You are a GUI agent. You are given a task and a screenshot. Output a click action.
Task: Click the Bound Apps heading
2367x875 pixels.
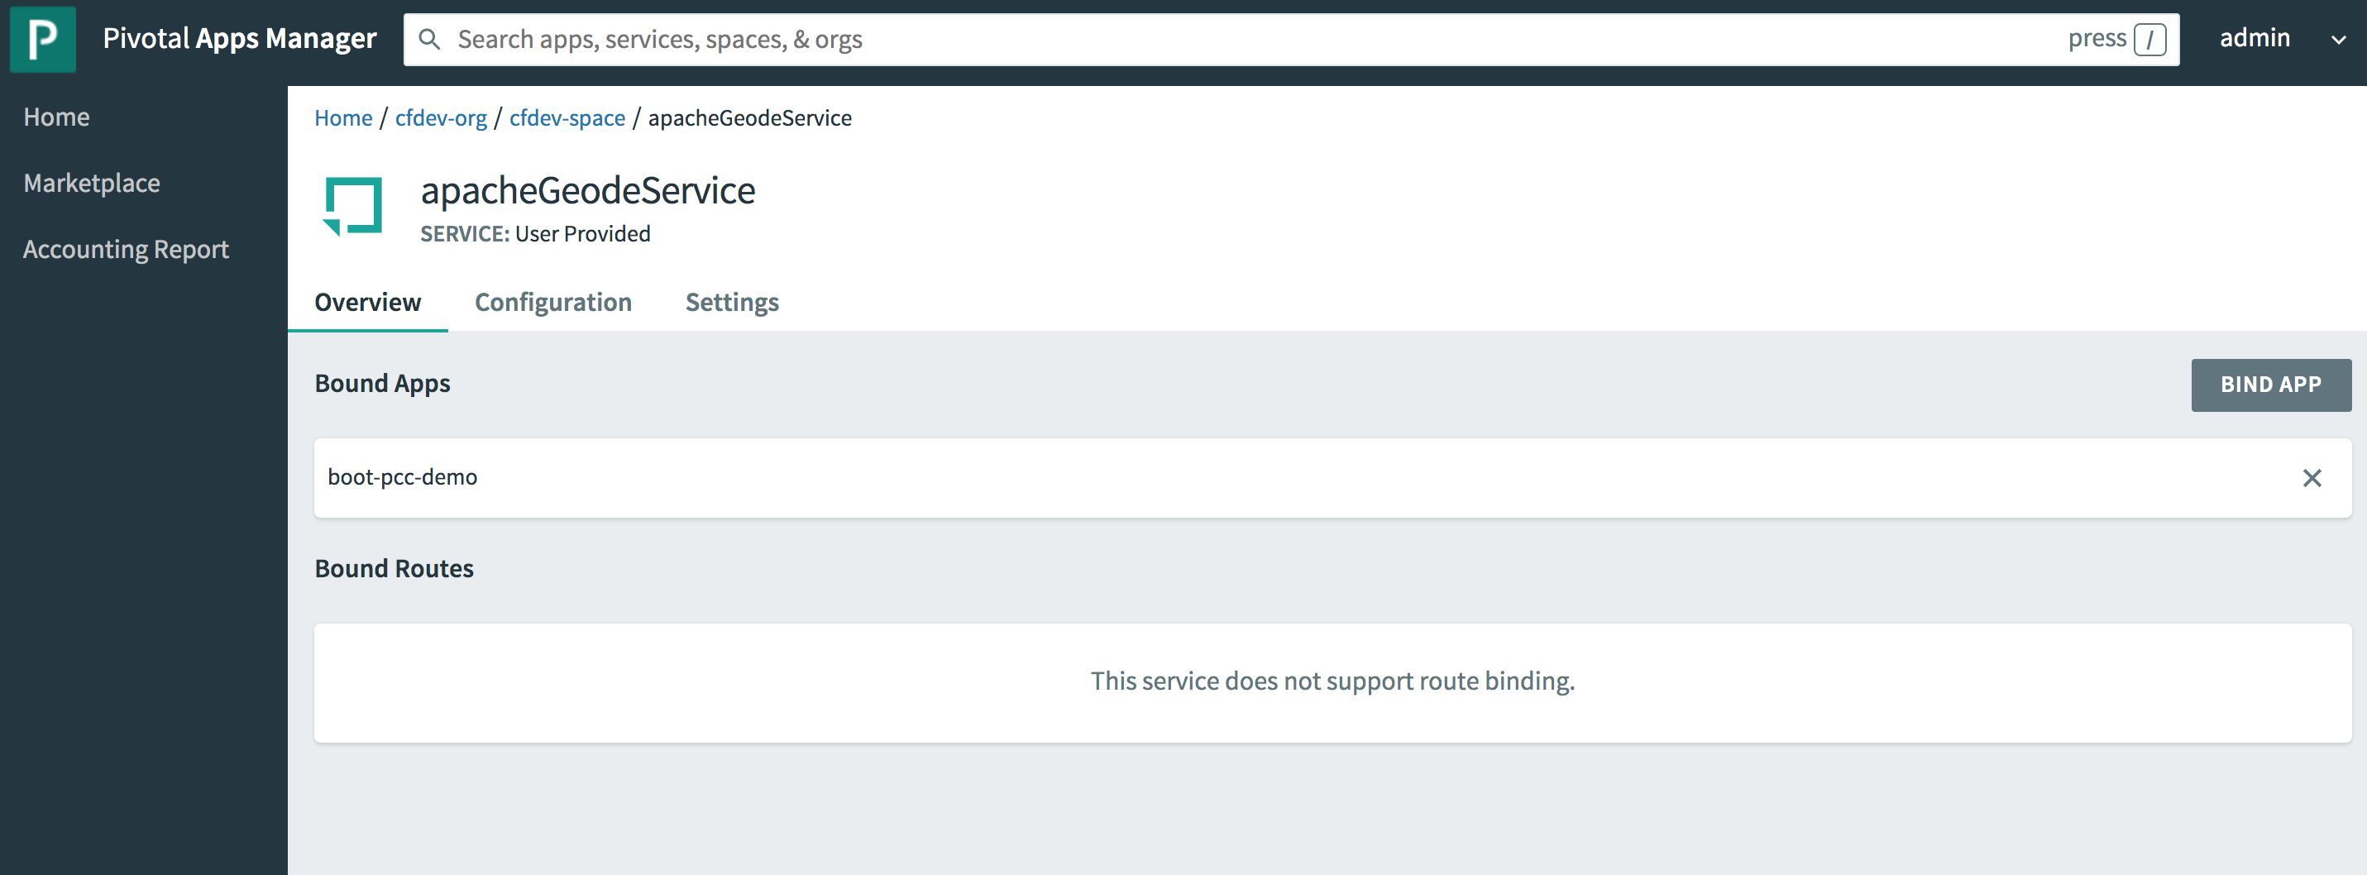coord(382,385)
